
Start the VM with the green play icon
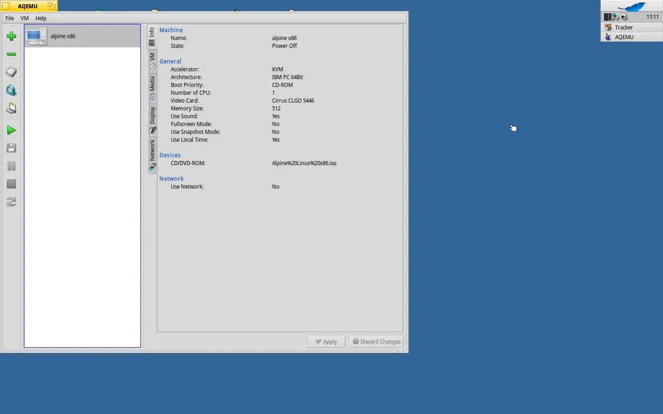pos(11,130)
